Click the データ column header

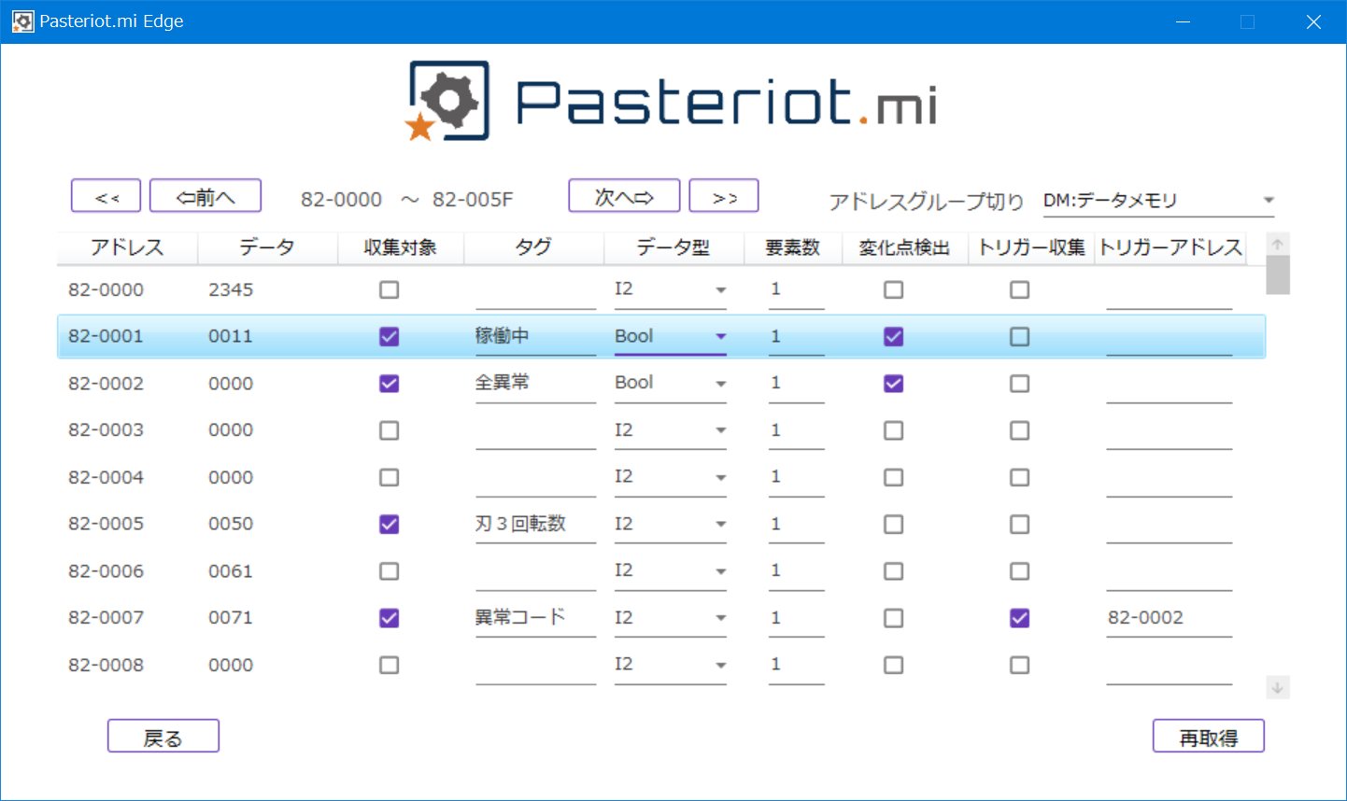pyautogui.click(x=267, y=247)
